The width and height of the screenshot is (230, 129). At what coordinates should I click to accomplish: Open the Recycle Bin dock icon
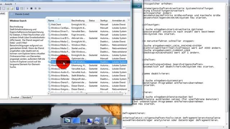coord(106,121)
